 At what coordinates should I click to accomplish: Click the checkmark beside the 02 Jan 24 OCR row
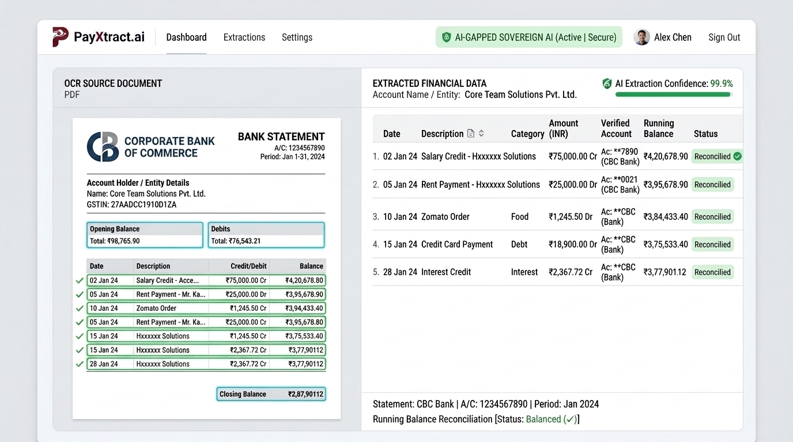(80, 280)
